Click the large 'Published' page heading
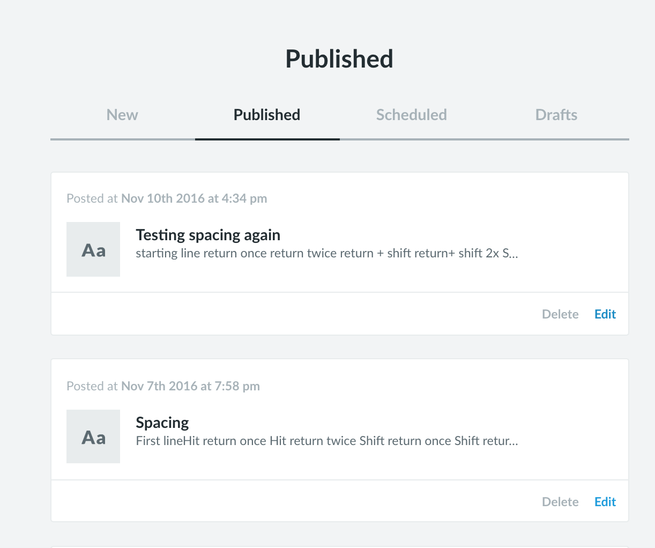 pyautogui.click(x=339, y=59)
